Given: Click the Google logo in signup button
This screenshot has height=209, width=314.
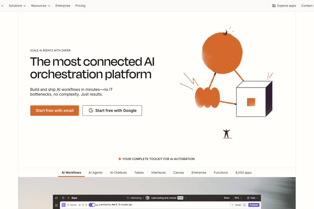Looking at the screenshot, I should click(x=91, y=110).
